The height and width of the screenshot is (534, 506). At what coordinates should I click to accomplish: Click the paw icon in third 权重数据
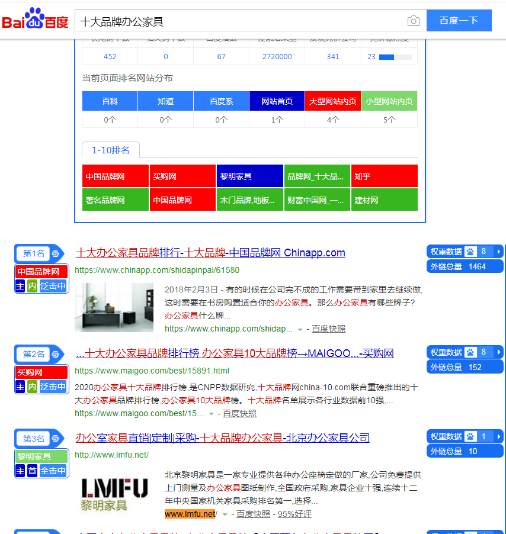pos(470,436)
